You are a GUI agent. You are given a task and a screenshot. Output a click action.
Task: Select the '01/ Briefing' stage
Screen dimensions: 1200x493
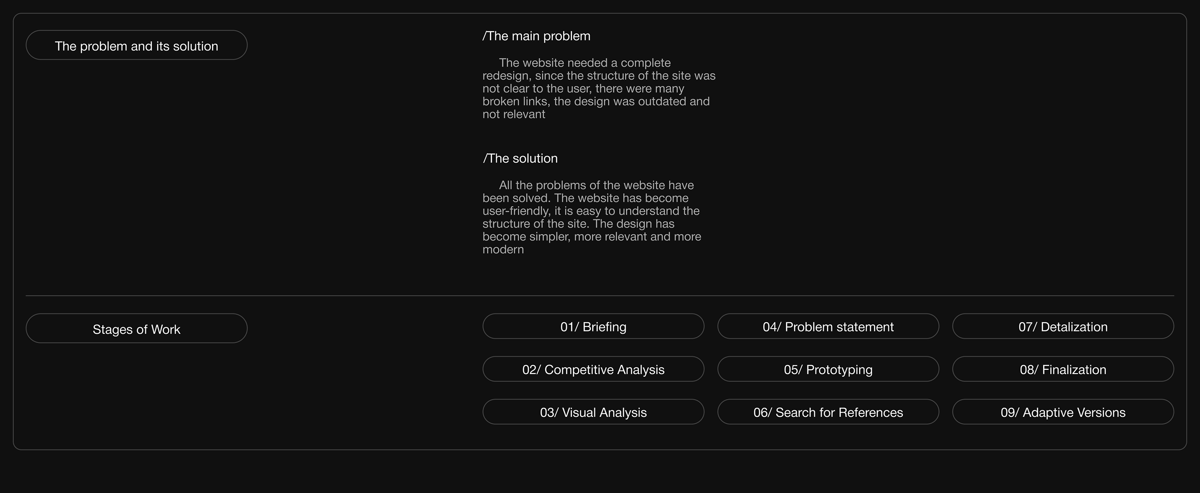click(x=593, y=327)
